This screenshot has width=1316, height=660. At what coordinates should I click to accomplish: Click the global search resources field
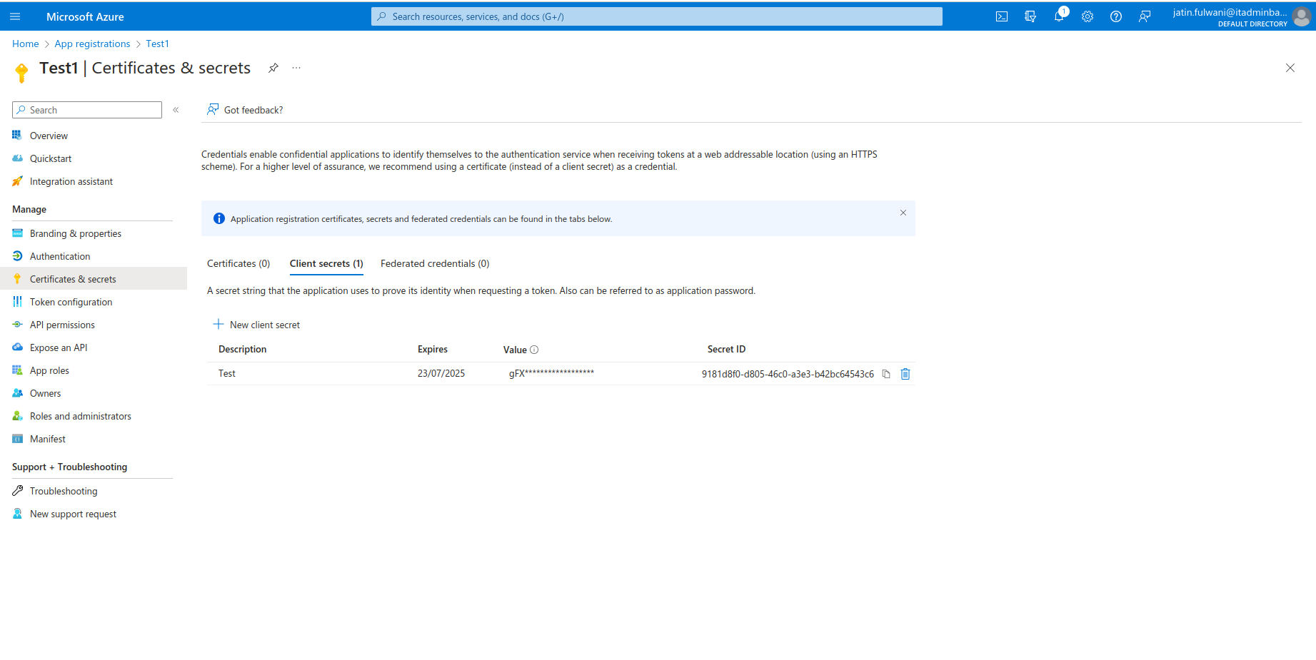(x=656, y=16)
